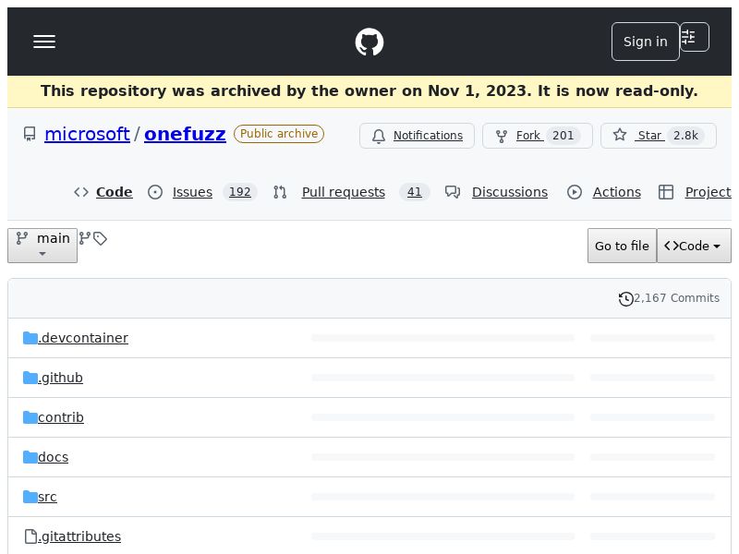
Task: Click the branches icon next to main
Action: click(85, 238)
